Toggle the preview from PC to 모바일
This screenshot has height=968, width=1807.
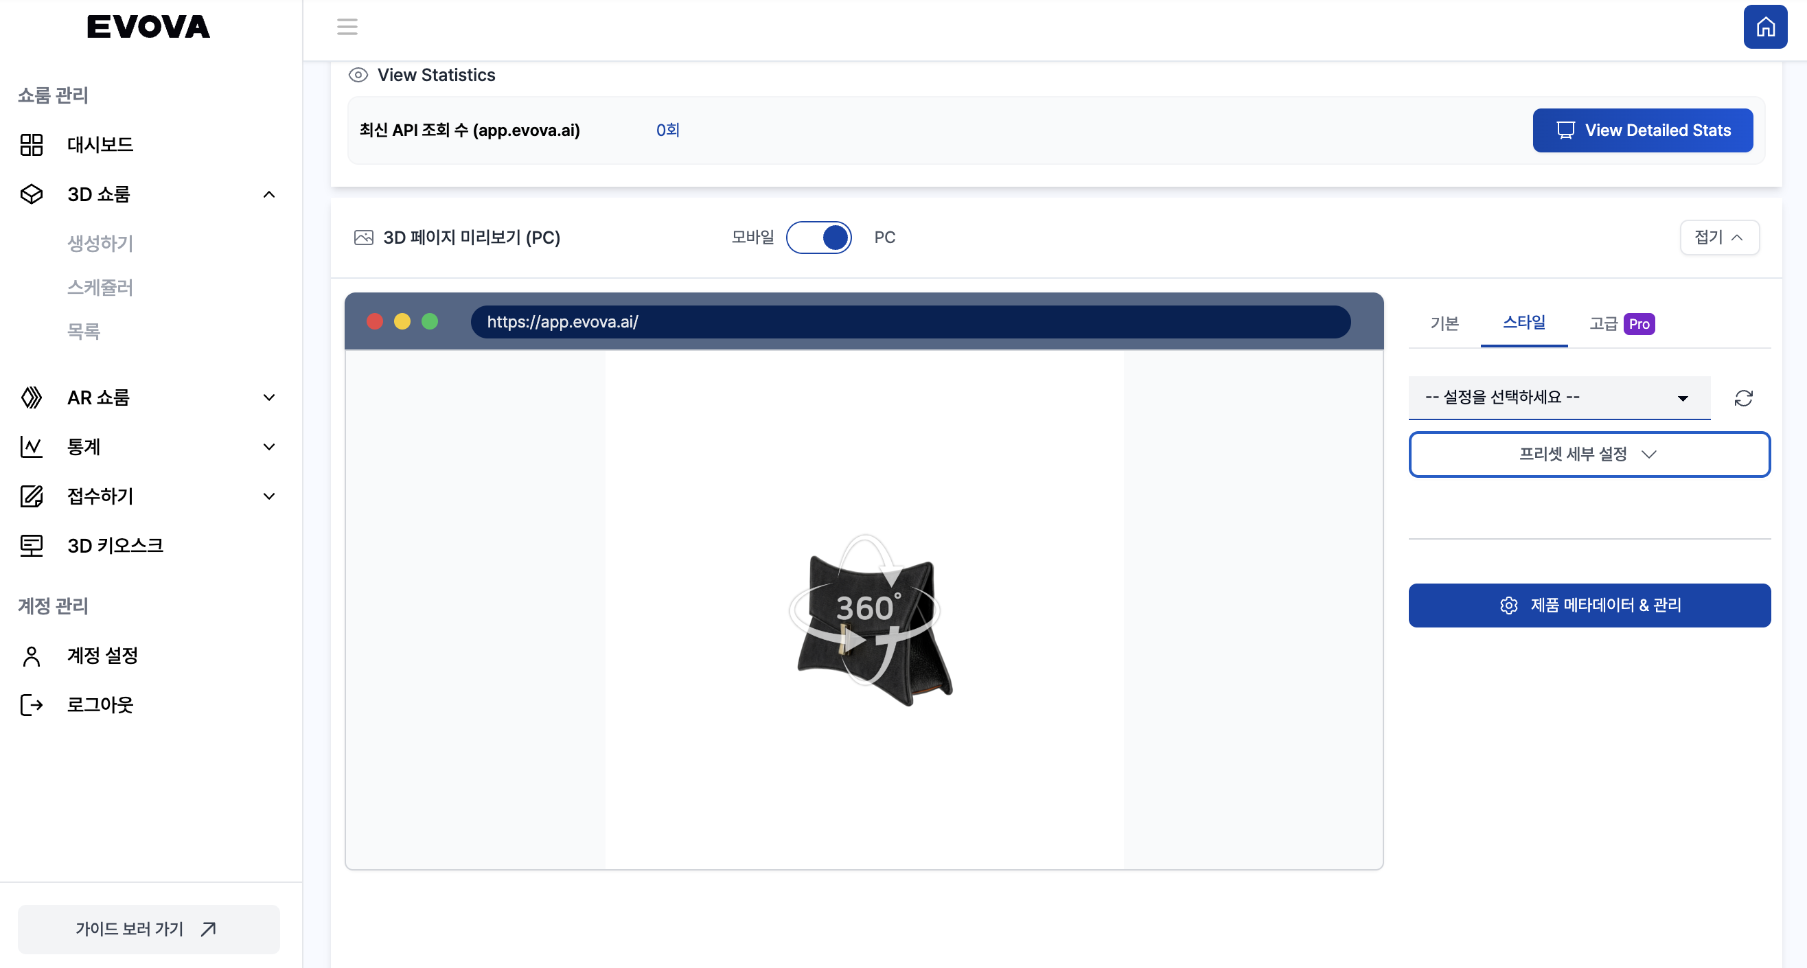click(818, 237)
